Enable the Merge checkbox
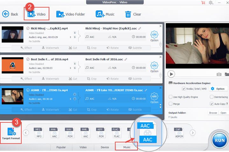This screenshot has height=152, width=229. [x=170, y=104]
